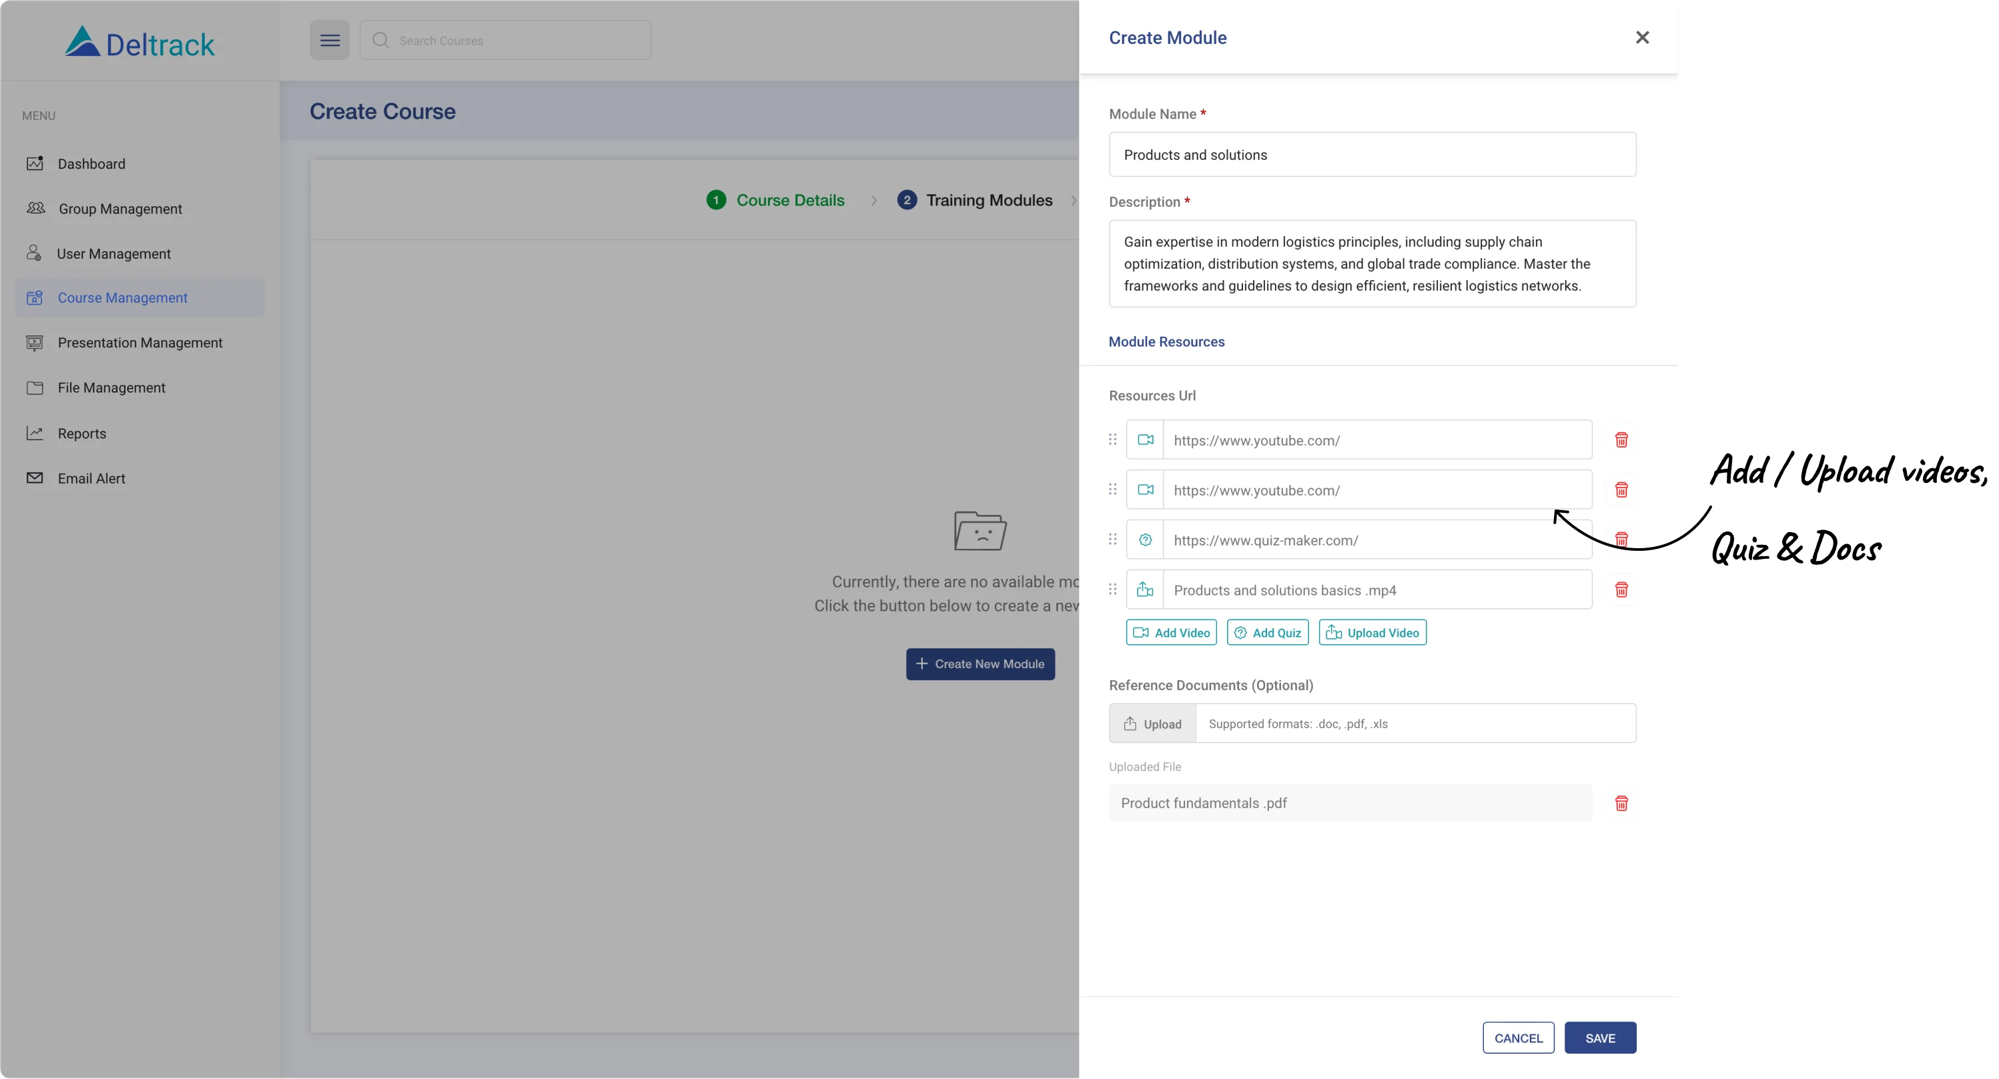Screen dimensions: 1999x1079
Task: Click drag handle of first resource row
Action: pos(1112,440)
